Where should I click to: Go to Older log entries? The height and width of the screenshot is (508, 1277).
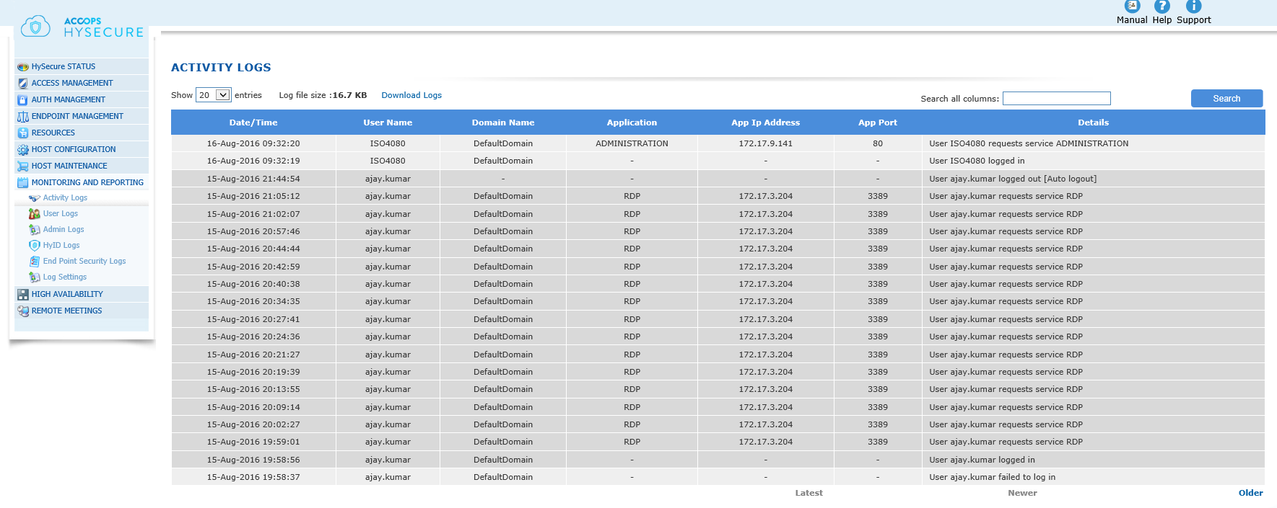(x=1250, y=493)
